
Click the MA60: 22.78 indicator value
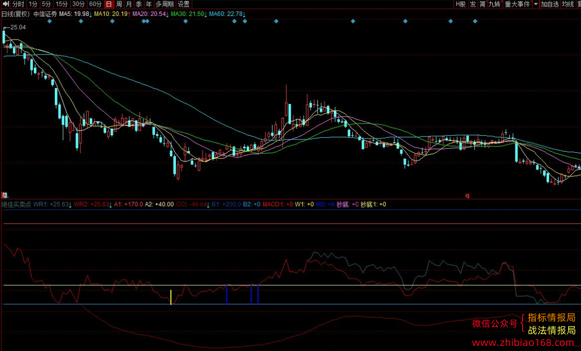click(226, 14)
